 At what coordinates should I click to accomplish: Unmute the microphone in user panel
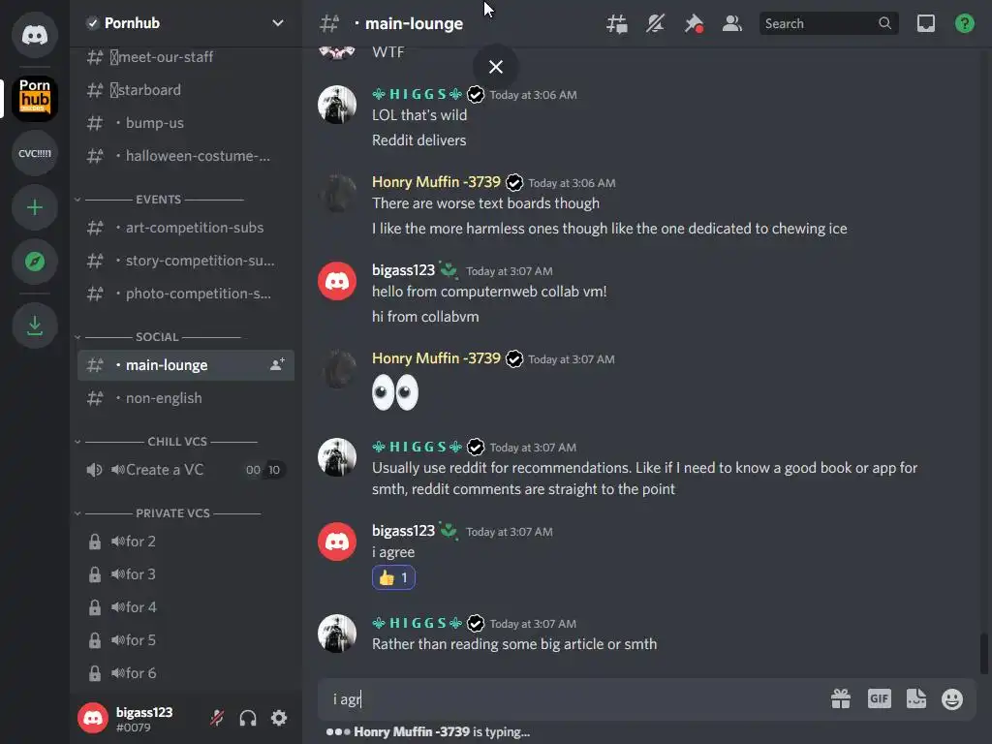coord(217,718)
